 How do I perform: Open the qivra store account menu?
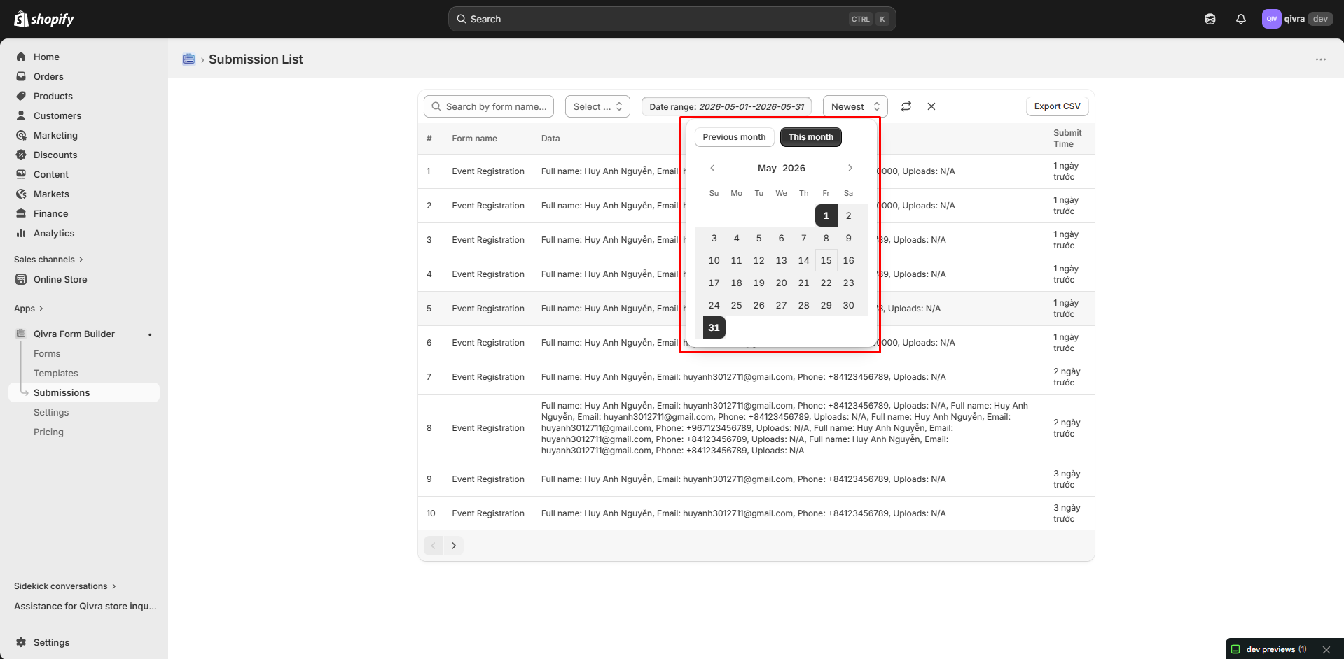1297,19
